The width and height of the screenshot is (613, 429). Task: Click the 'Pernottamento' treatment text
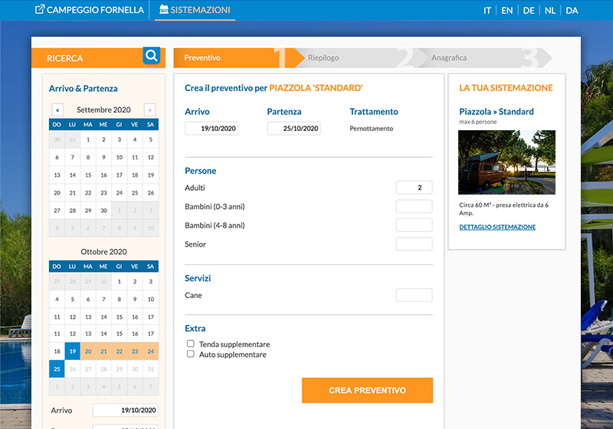click(372, 129)
